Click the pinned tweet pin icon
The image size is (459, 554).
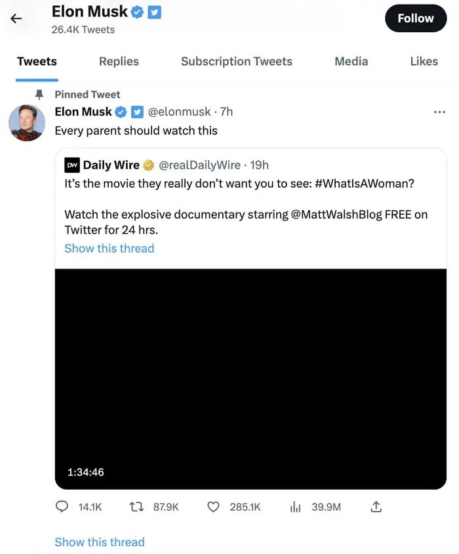39,95
